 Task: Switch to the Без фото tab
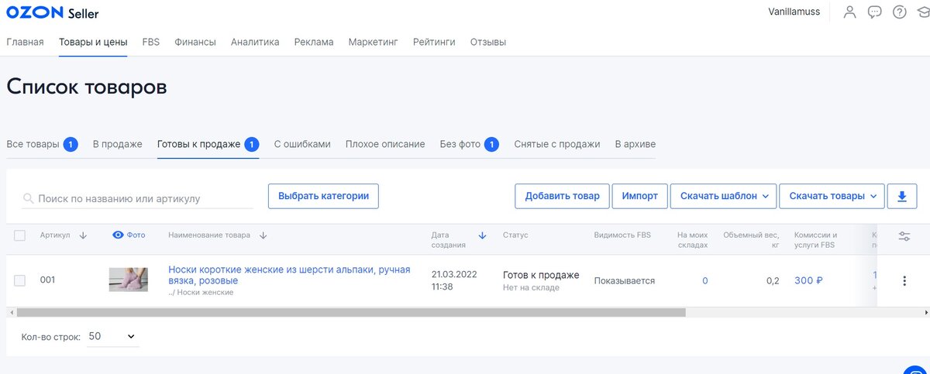(x=469, y=144)
